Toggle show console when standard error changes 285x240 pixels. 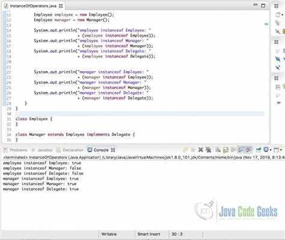coord(248,150)
